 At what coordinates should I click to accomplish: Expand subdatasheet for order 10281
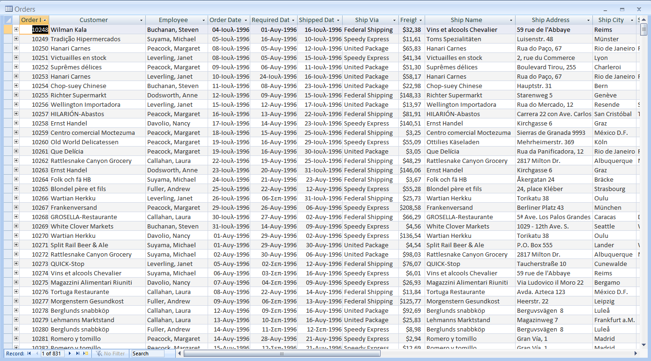coord(16,339)
